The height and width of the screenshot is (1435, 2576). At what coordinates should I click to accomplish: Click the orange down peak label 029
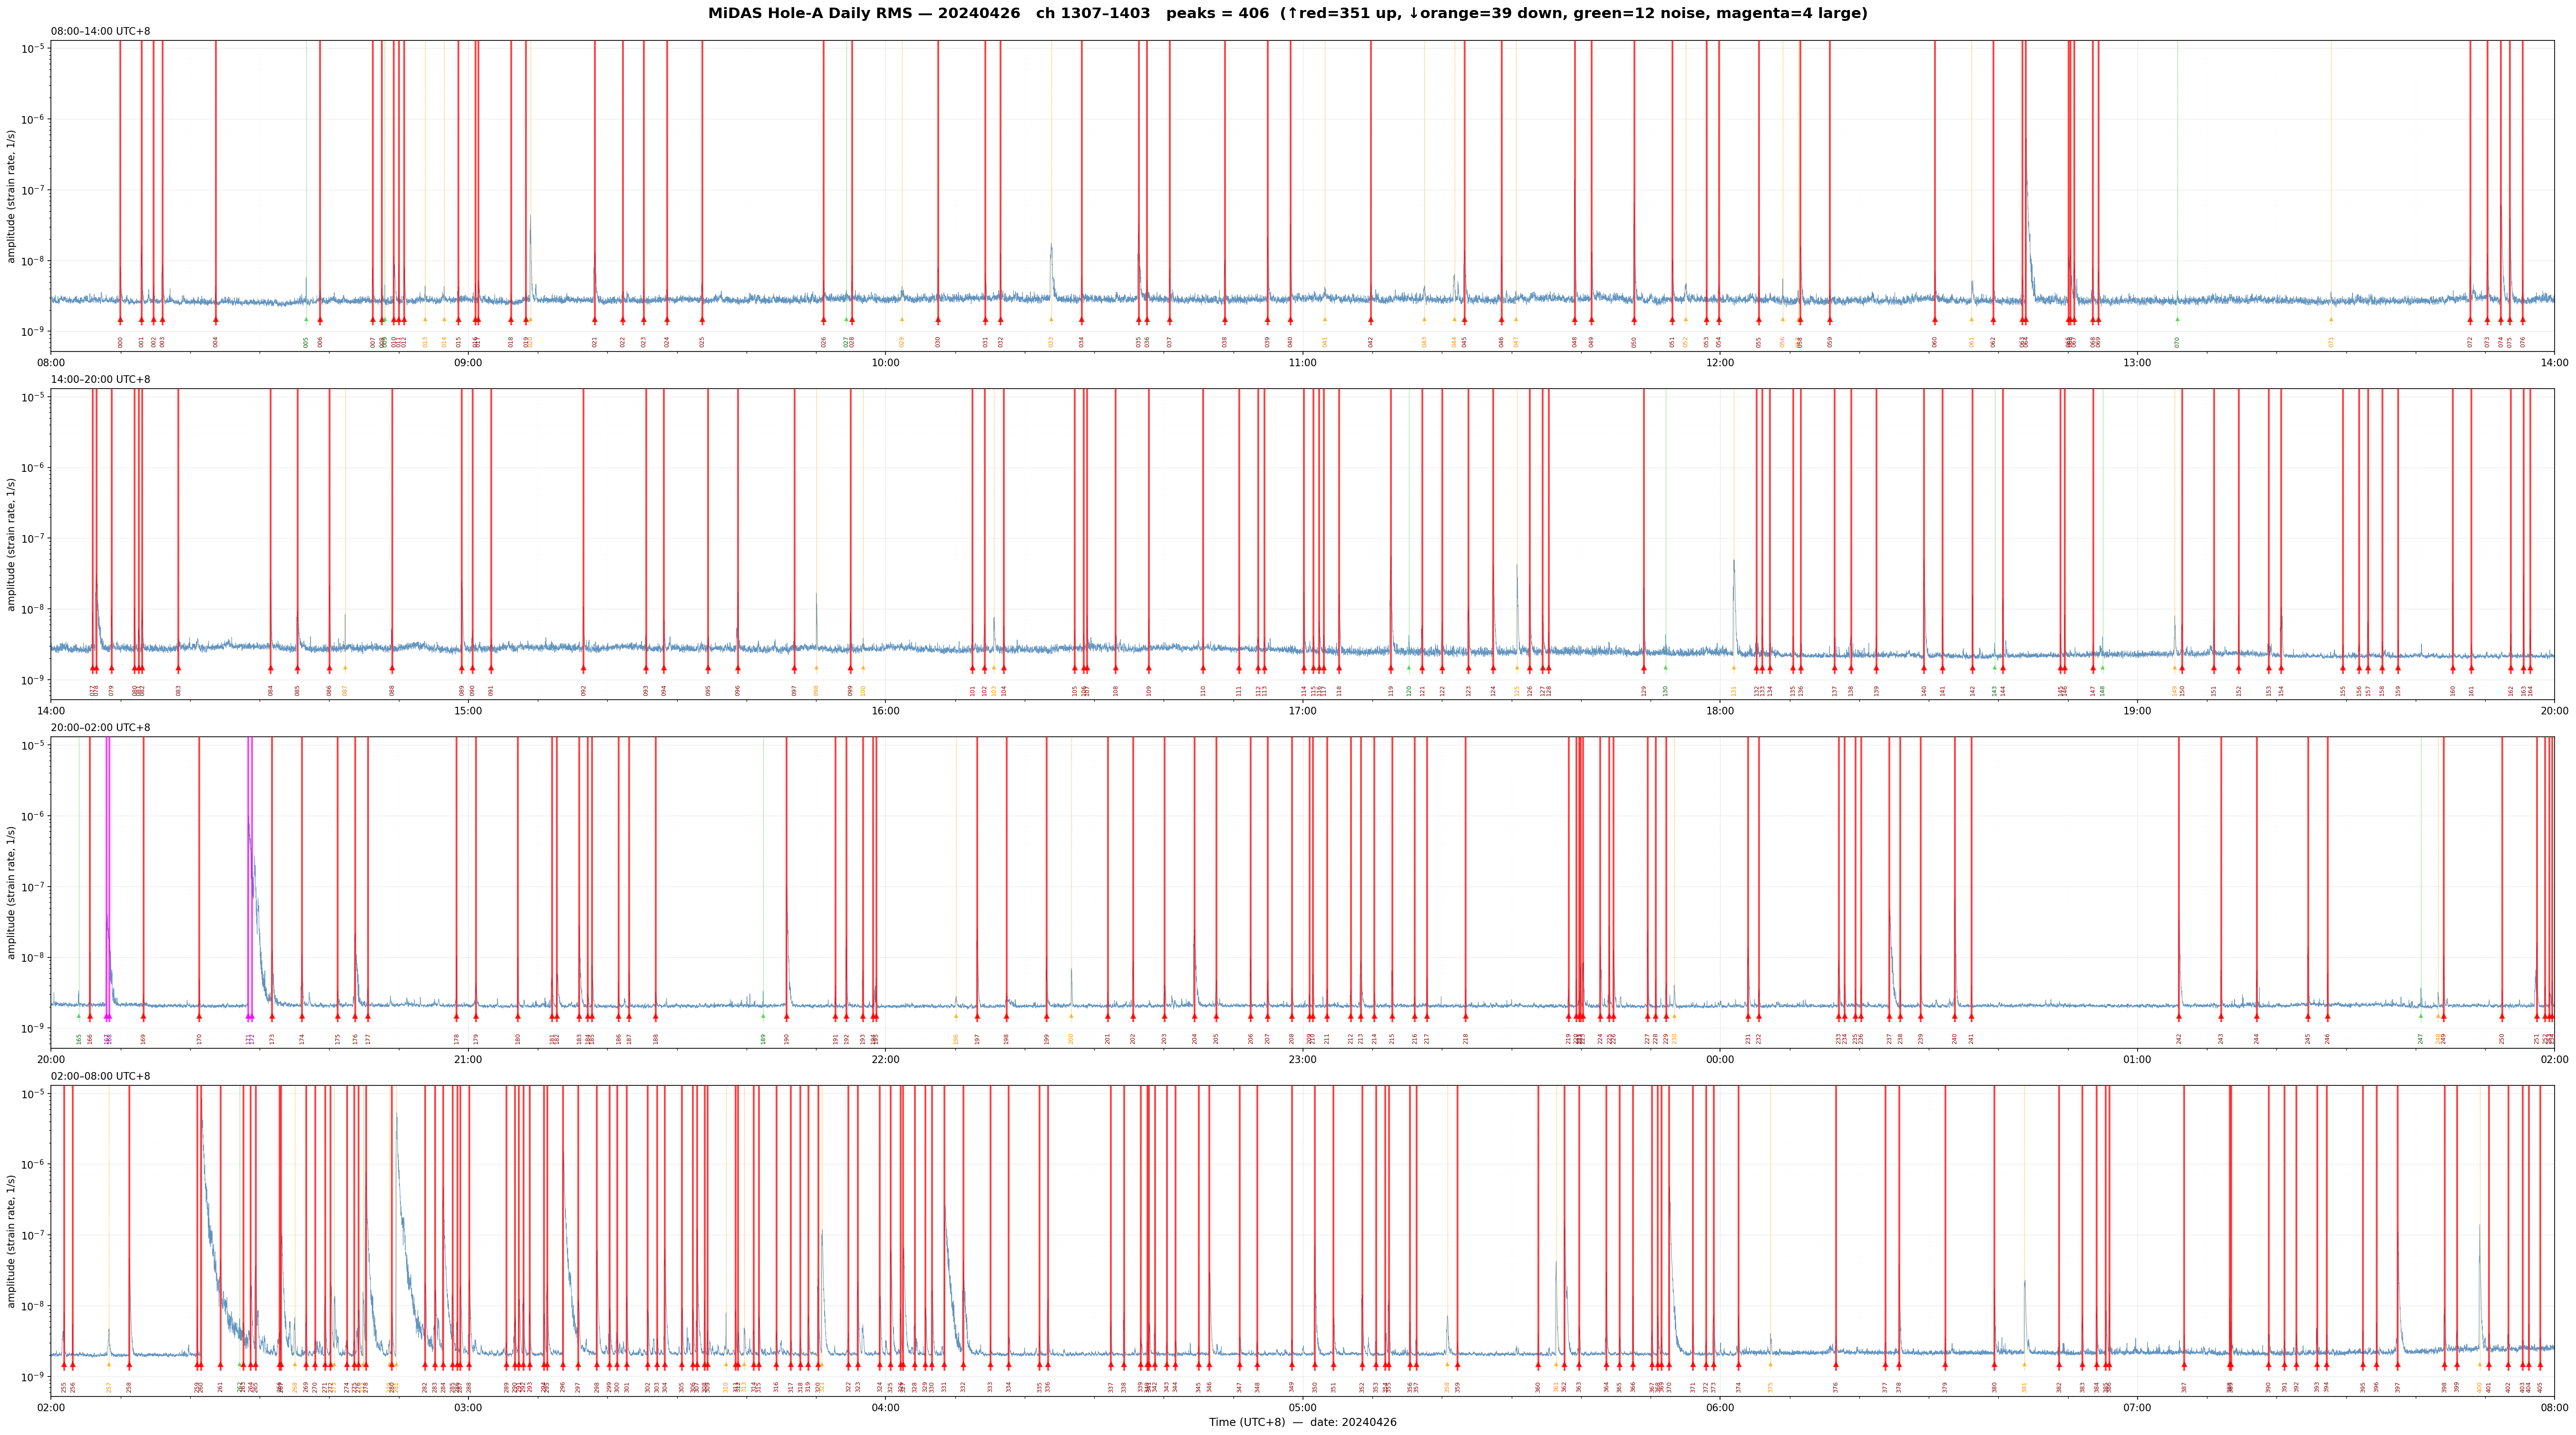(x=901, y=341)
